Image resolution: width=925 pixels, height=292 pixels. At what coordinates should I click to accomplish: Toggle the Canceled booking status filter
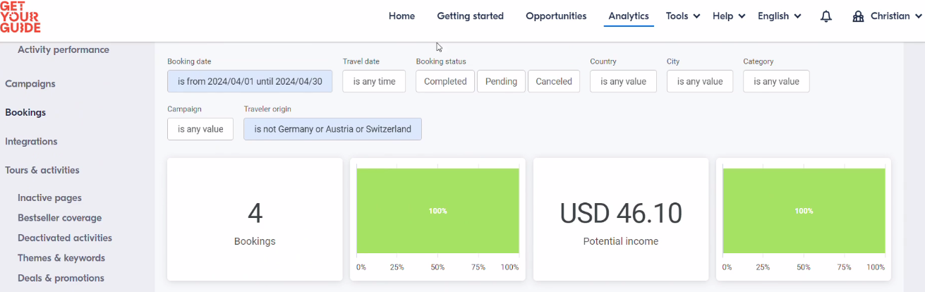click(x=554, y=81)
